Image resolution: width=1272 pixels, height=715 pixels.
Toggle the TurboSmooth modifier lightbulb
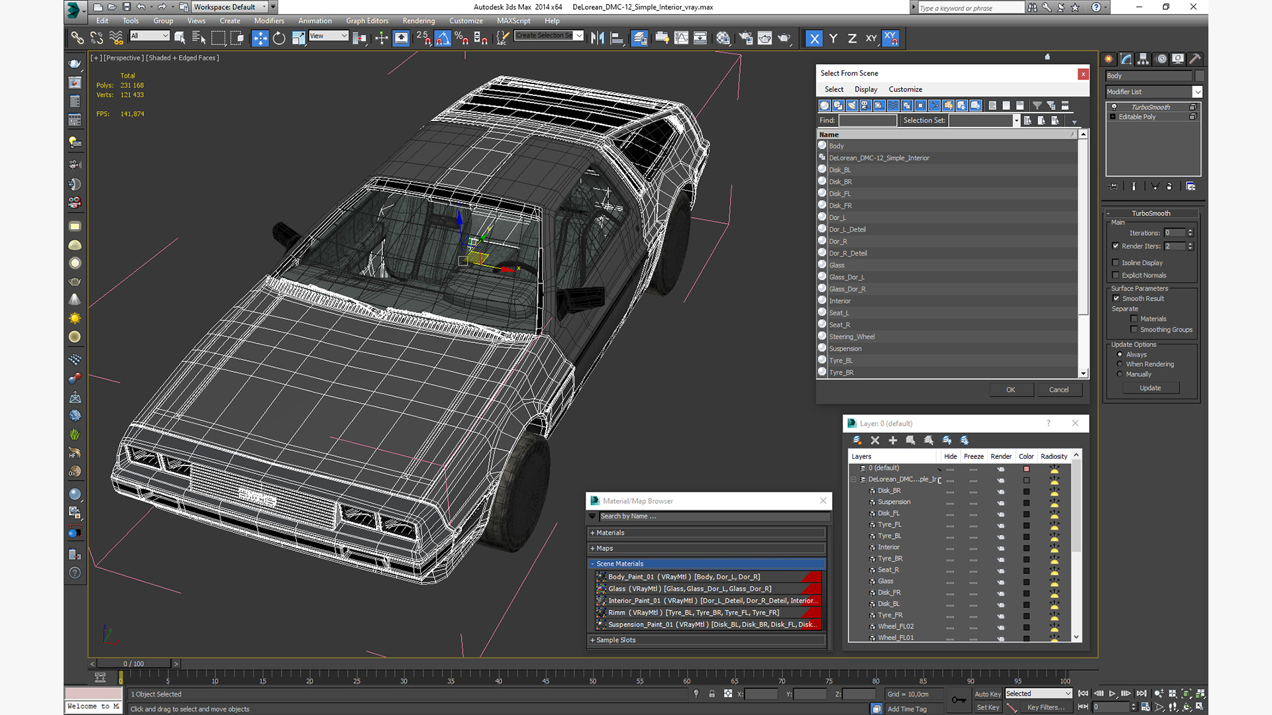pyautogui.click(x=1114, y=107)
